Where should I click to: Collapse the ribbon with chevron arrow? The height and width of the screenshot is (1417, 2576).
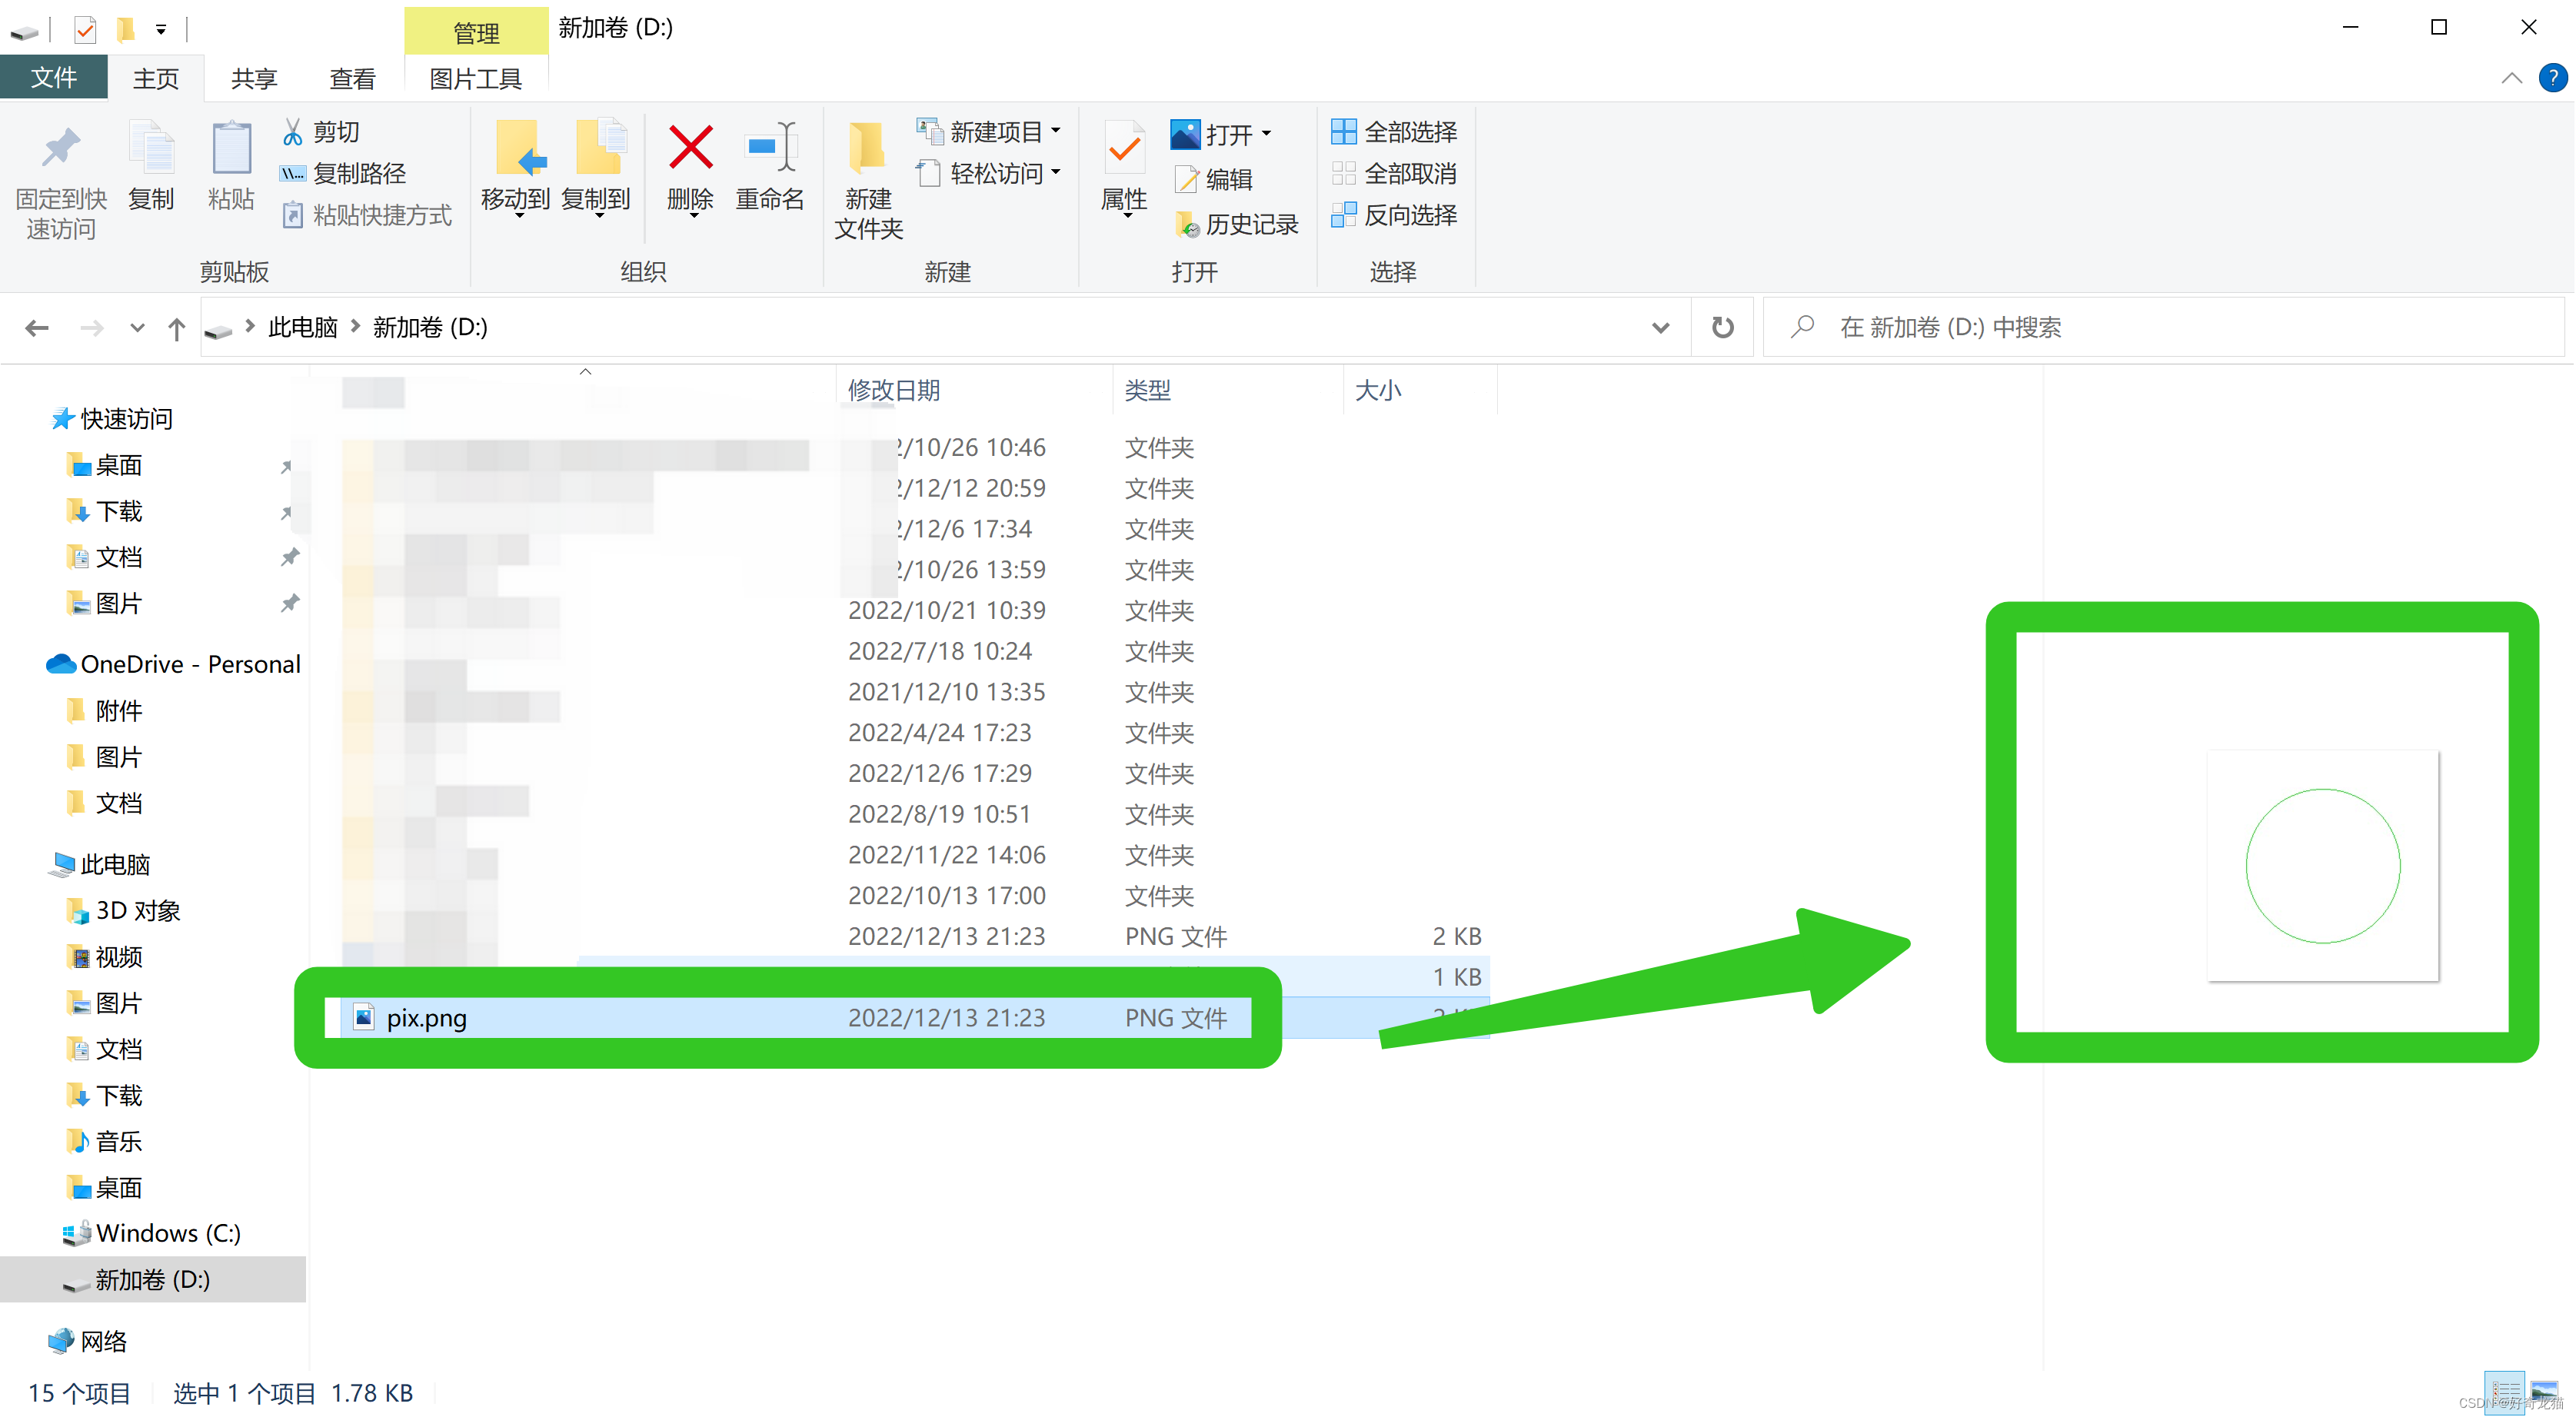[x=2511, y=78]
